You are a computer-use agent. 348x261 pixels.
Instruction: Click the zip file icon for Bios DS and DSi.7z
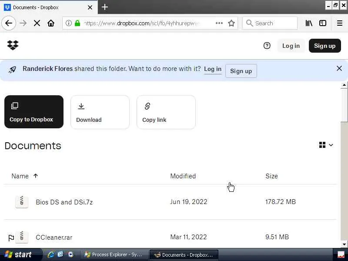pos(22,201)
